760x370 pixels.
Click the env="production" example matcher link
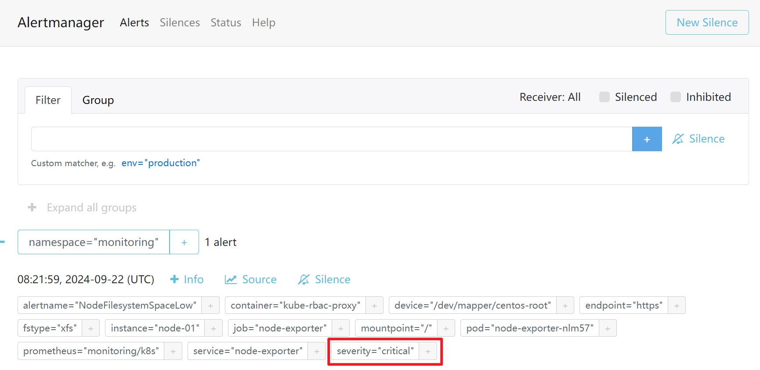[160, 163]
